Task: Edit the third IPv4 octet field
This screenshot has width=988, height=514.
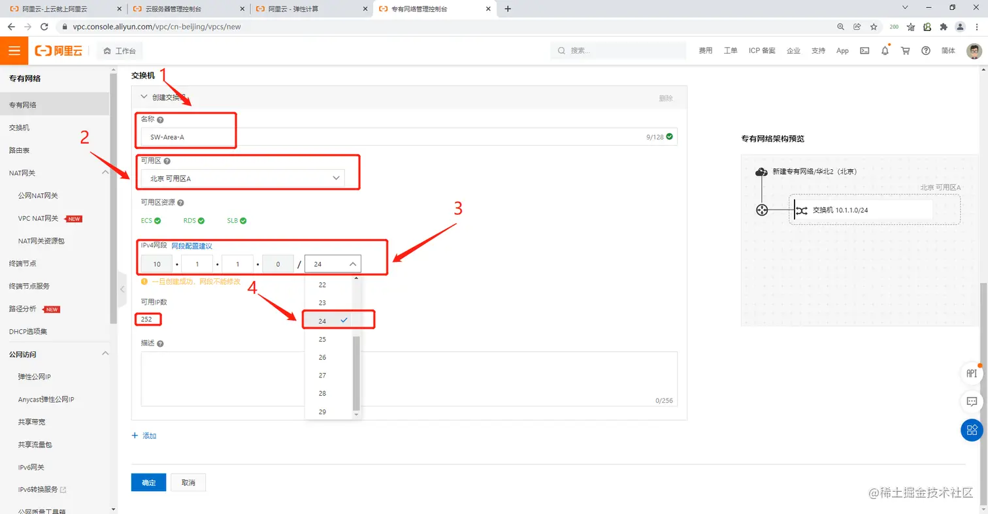Action: (x=238, y=264)
